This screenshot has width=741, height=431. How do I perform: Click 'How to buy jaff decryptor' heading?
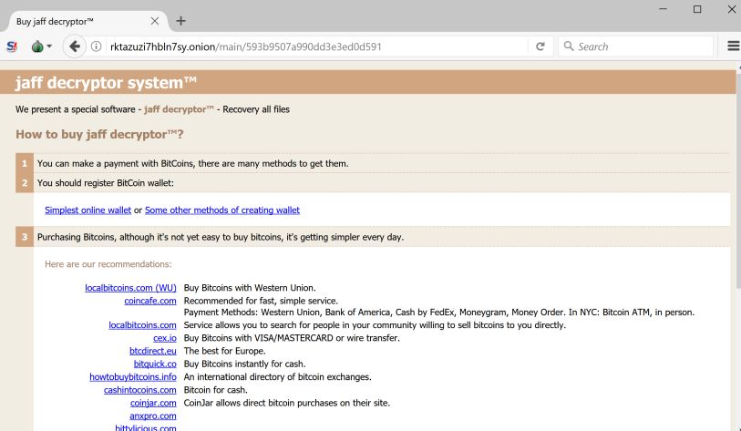[99, 134]
